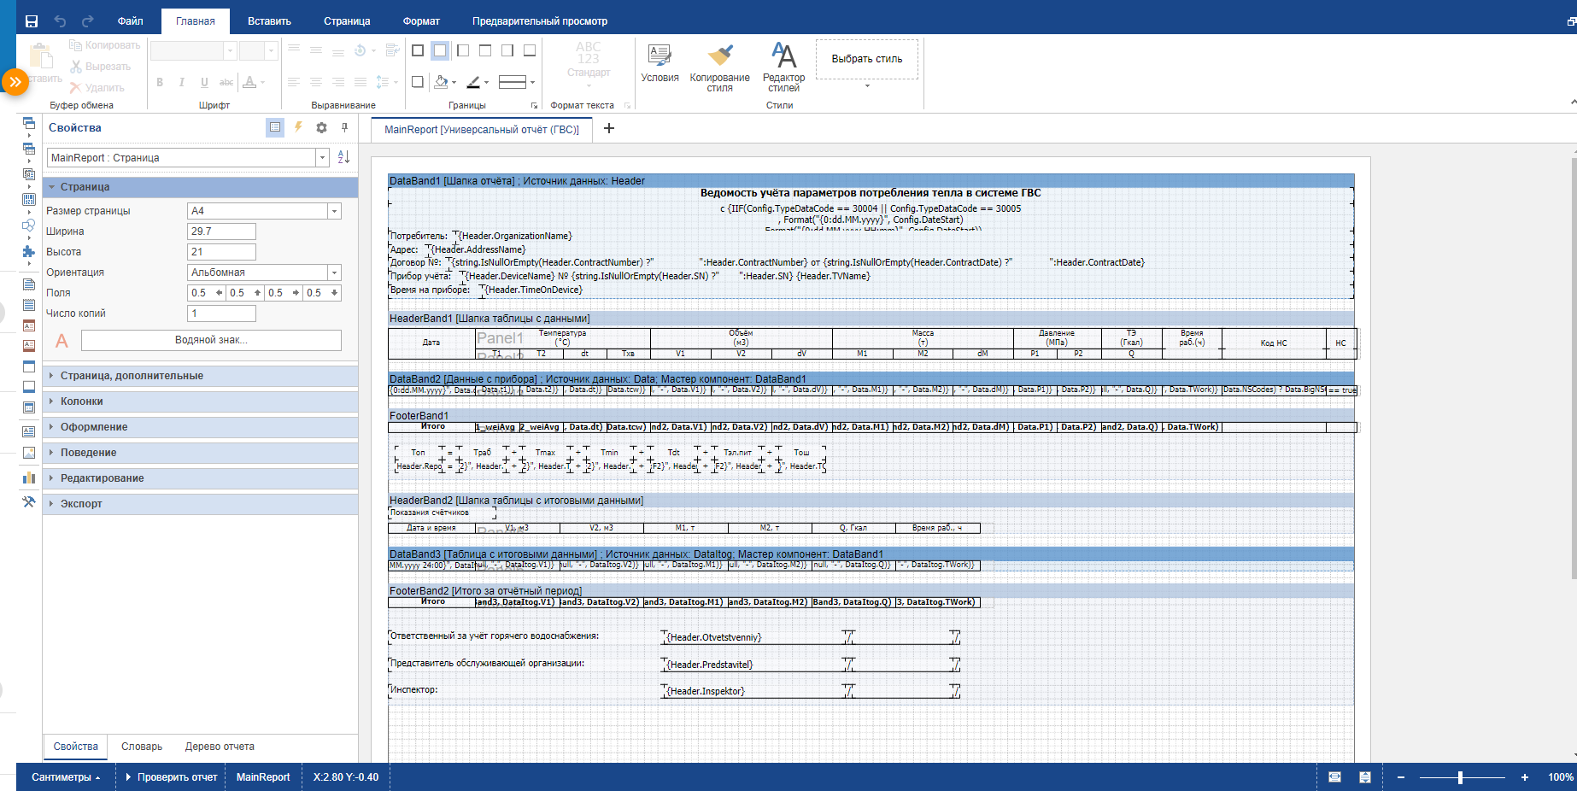Open the Редактор стилей style editor

pyautogui.click(x=783, y=67)
